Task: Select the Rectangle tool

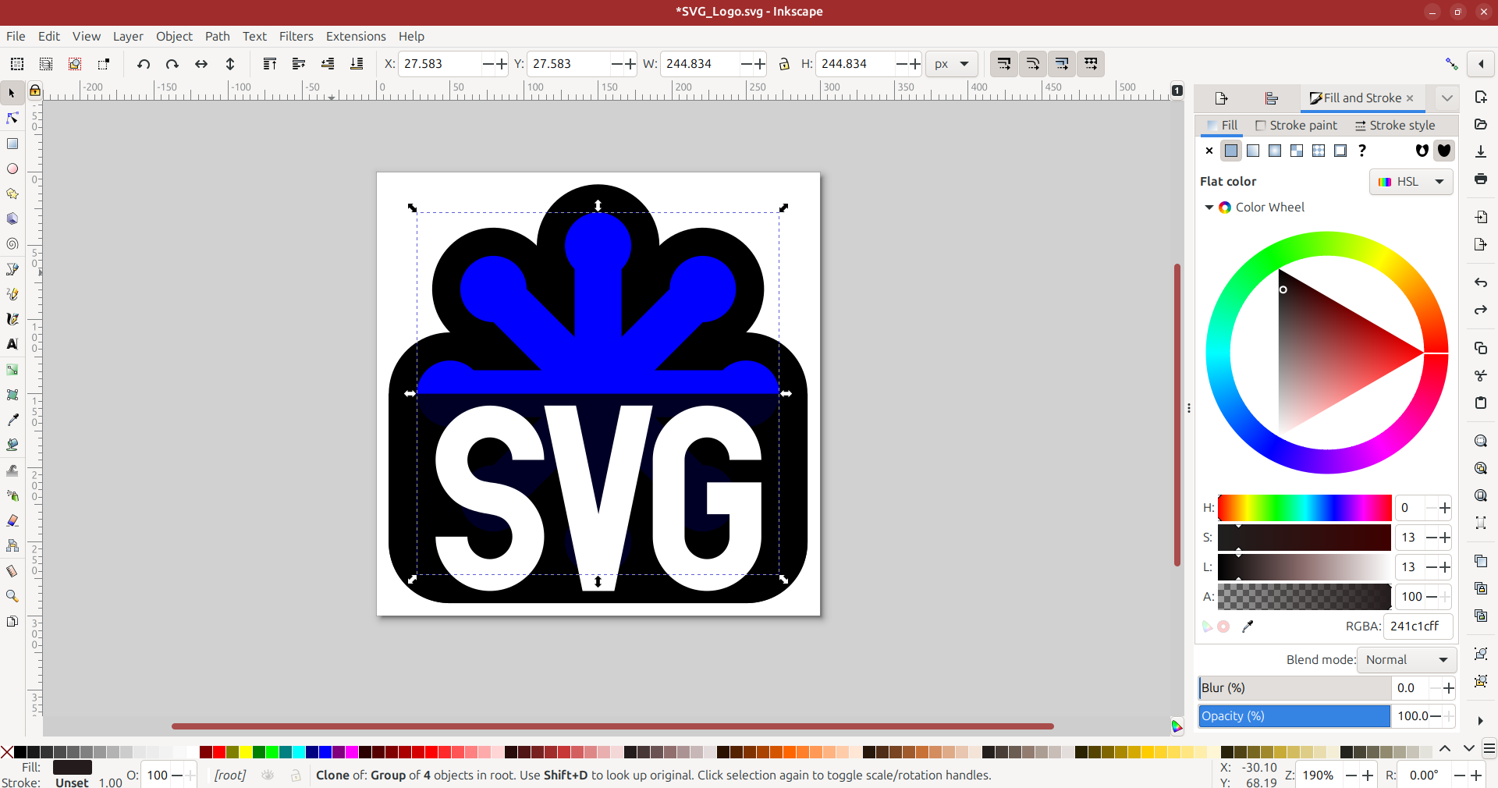Action: (x=12, y=144)
